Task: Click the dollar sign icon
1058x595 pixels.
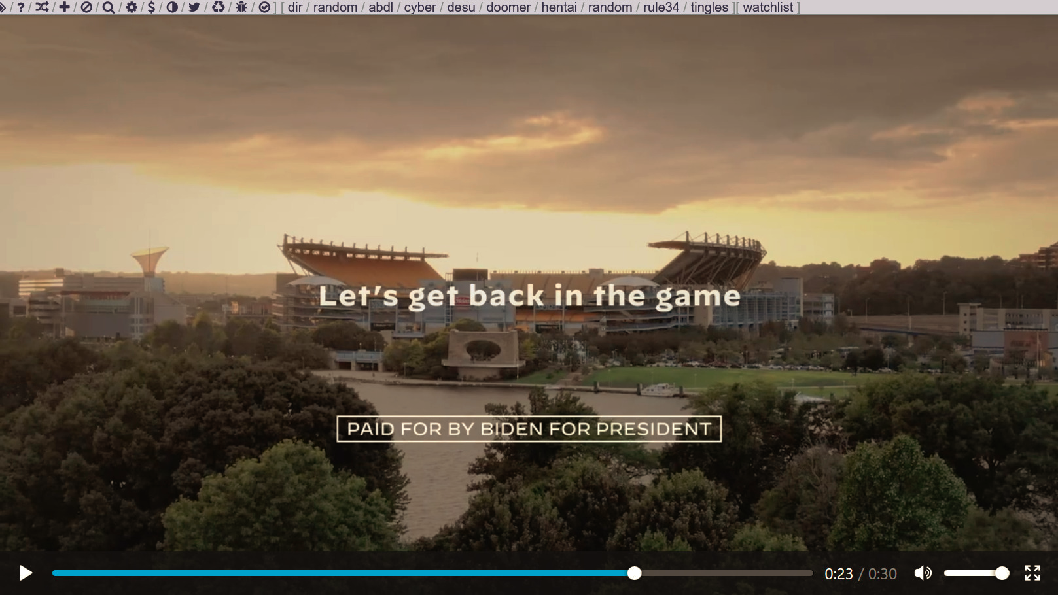Action: tap(152, 7)
